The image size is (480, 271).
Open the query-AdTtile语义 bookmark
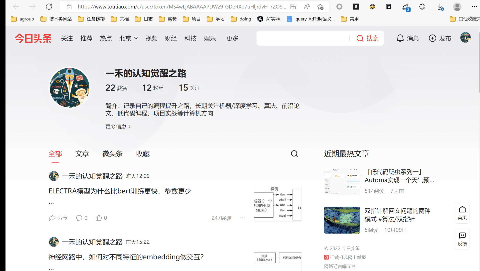pyautogui.click(x=311, y=19)
